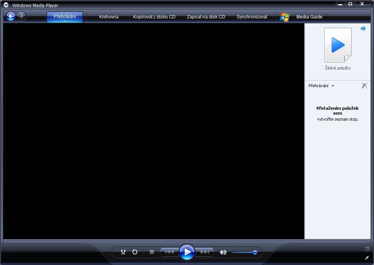Select the Zapsat na disk CD tab
Image resolution: width=374 pixels, height=265 pixels.
pyautogui.click(x=206, y=17)
